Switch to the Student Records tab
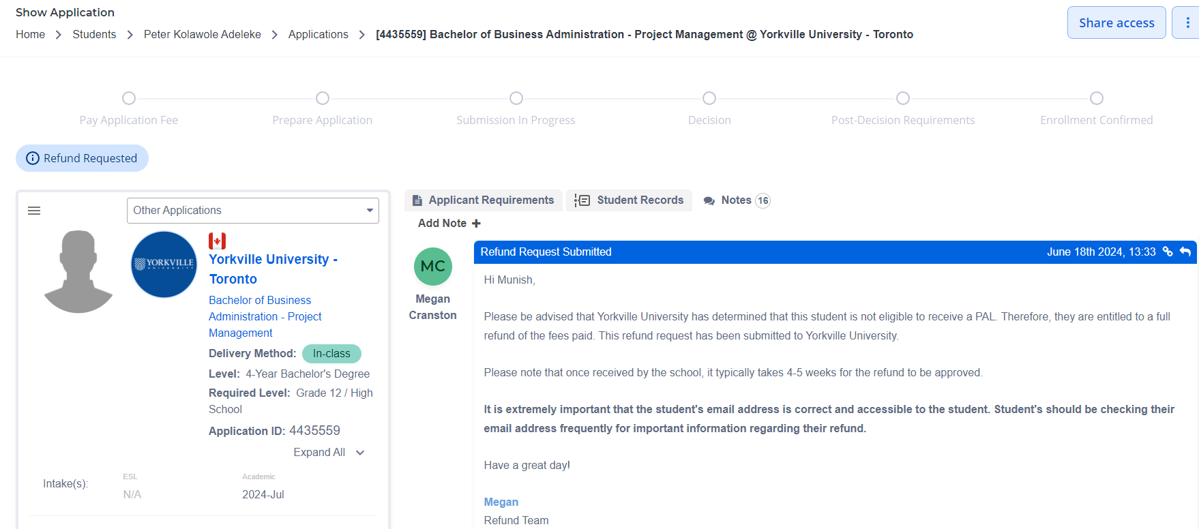Viewport: 1199px width, 529px height. (x=629, y=200)
